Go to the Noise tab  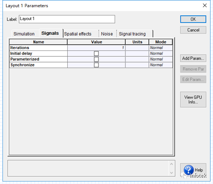pyautogui.click(x=107, y=34)
